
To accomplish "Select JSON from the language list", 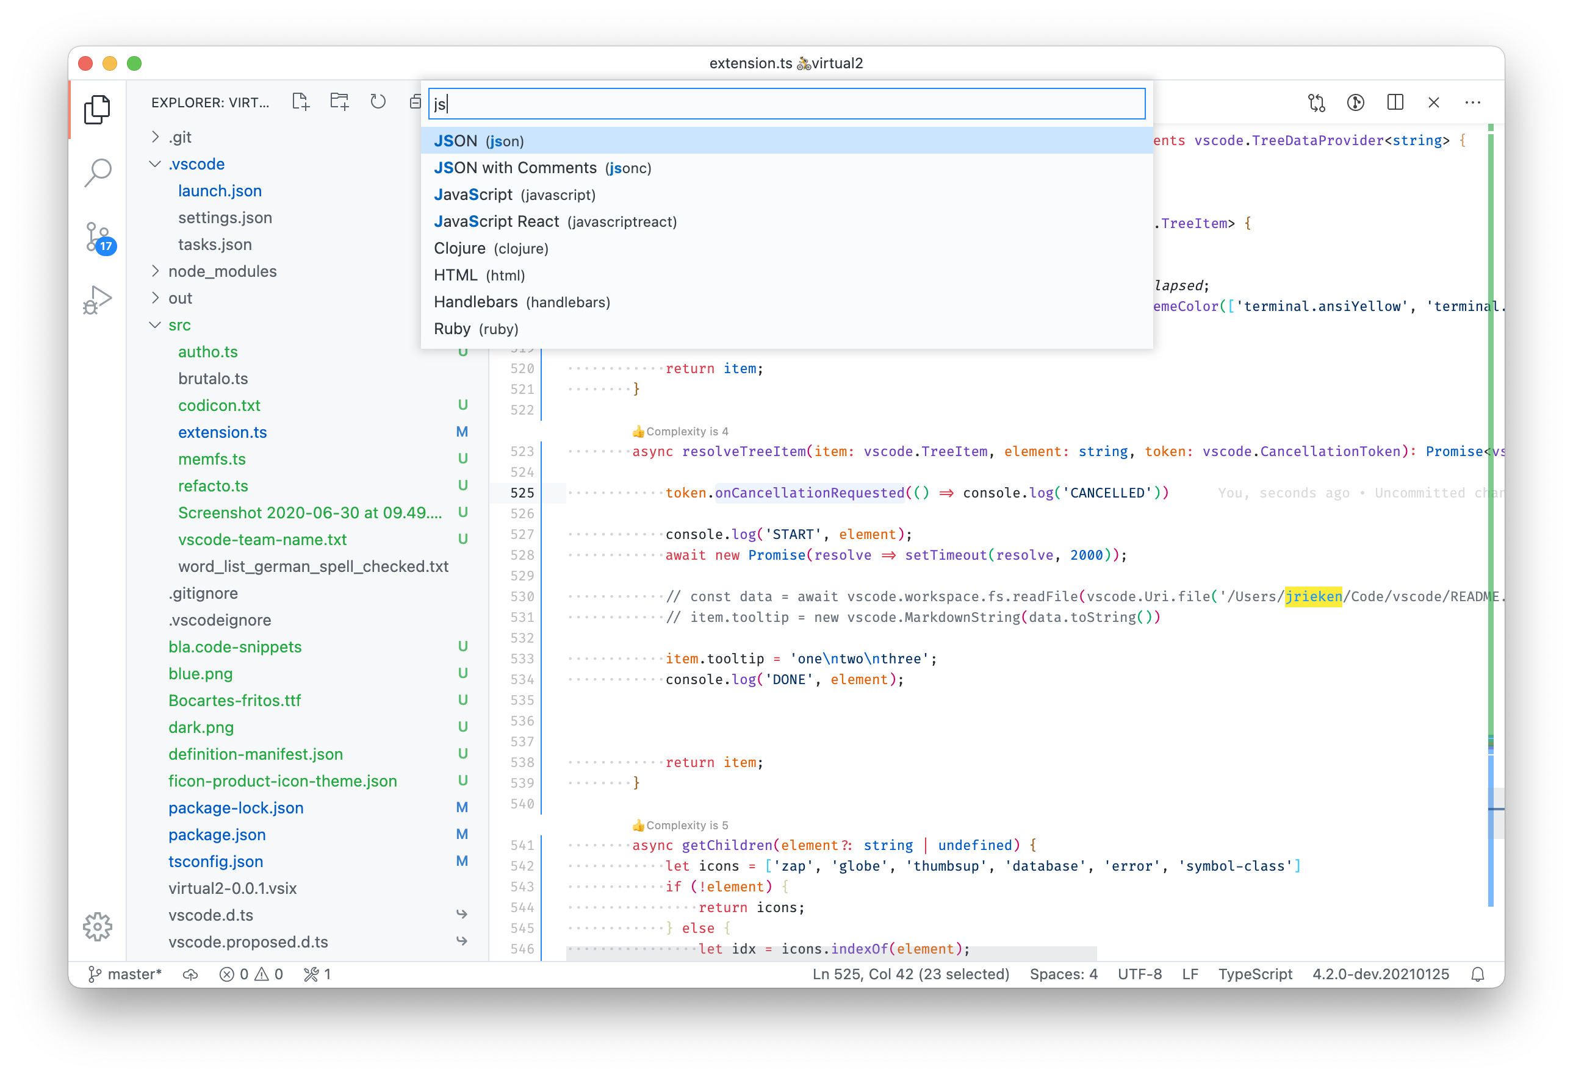I will pyautogui.click(x=479, y=141).
